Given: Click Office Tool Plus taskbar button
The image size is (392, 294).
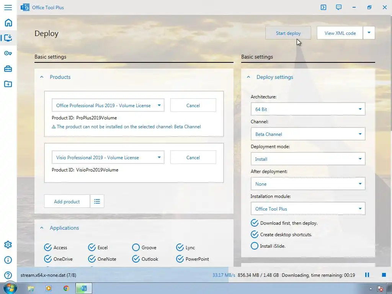Looking at the screenshot, I should pyautogui.click(x=84, y=289).
